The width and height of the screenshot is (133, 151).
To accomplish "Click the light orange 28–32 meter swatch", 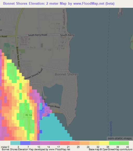I will pyautogui.click(x=94, y=143).
